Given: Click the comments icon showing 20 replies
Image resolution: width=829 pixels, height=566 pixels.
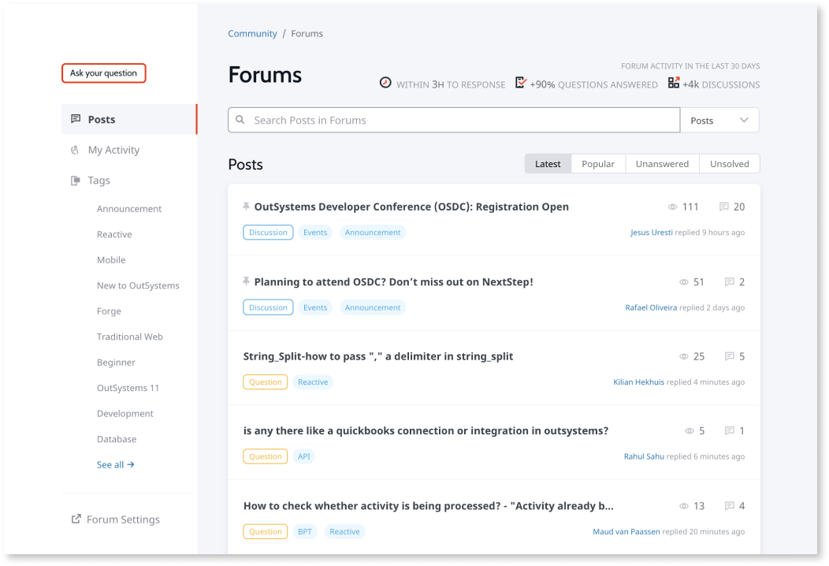Looking at the screenshot, I should pos(723,207).
